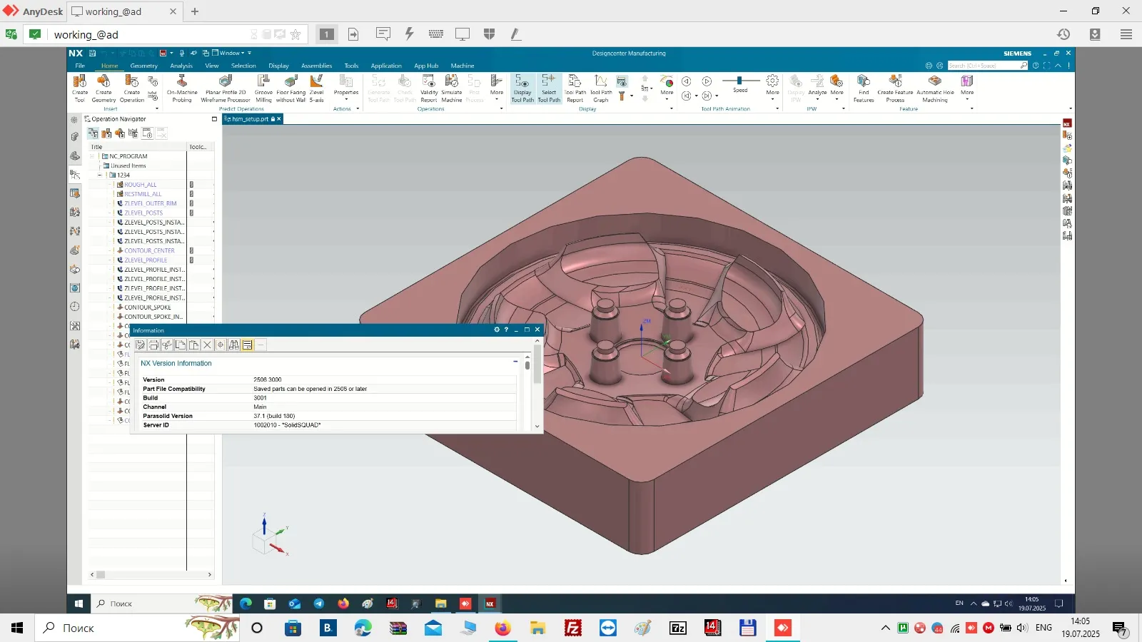
Task: Toggle word-wrap icon in Information toolbar
Action: click(248, 345)
